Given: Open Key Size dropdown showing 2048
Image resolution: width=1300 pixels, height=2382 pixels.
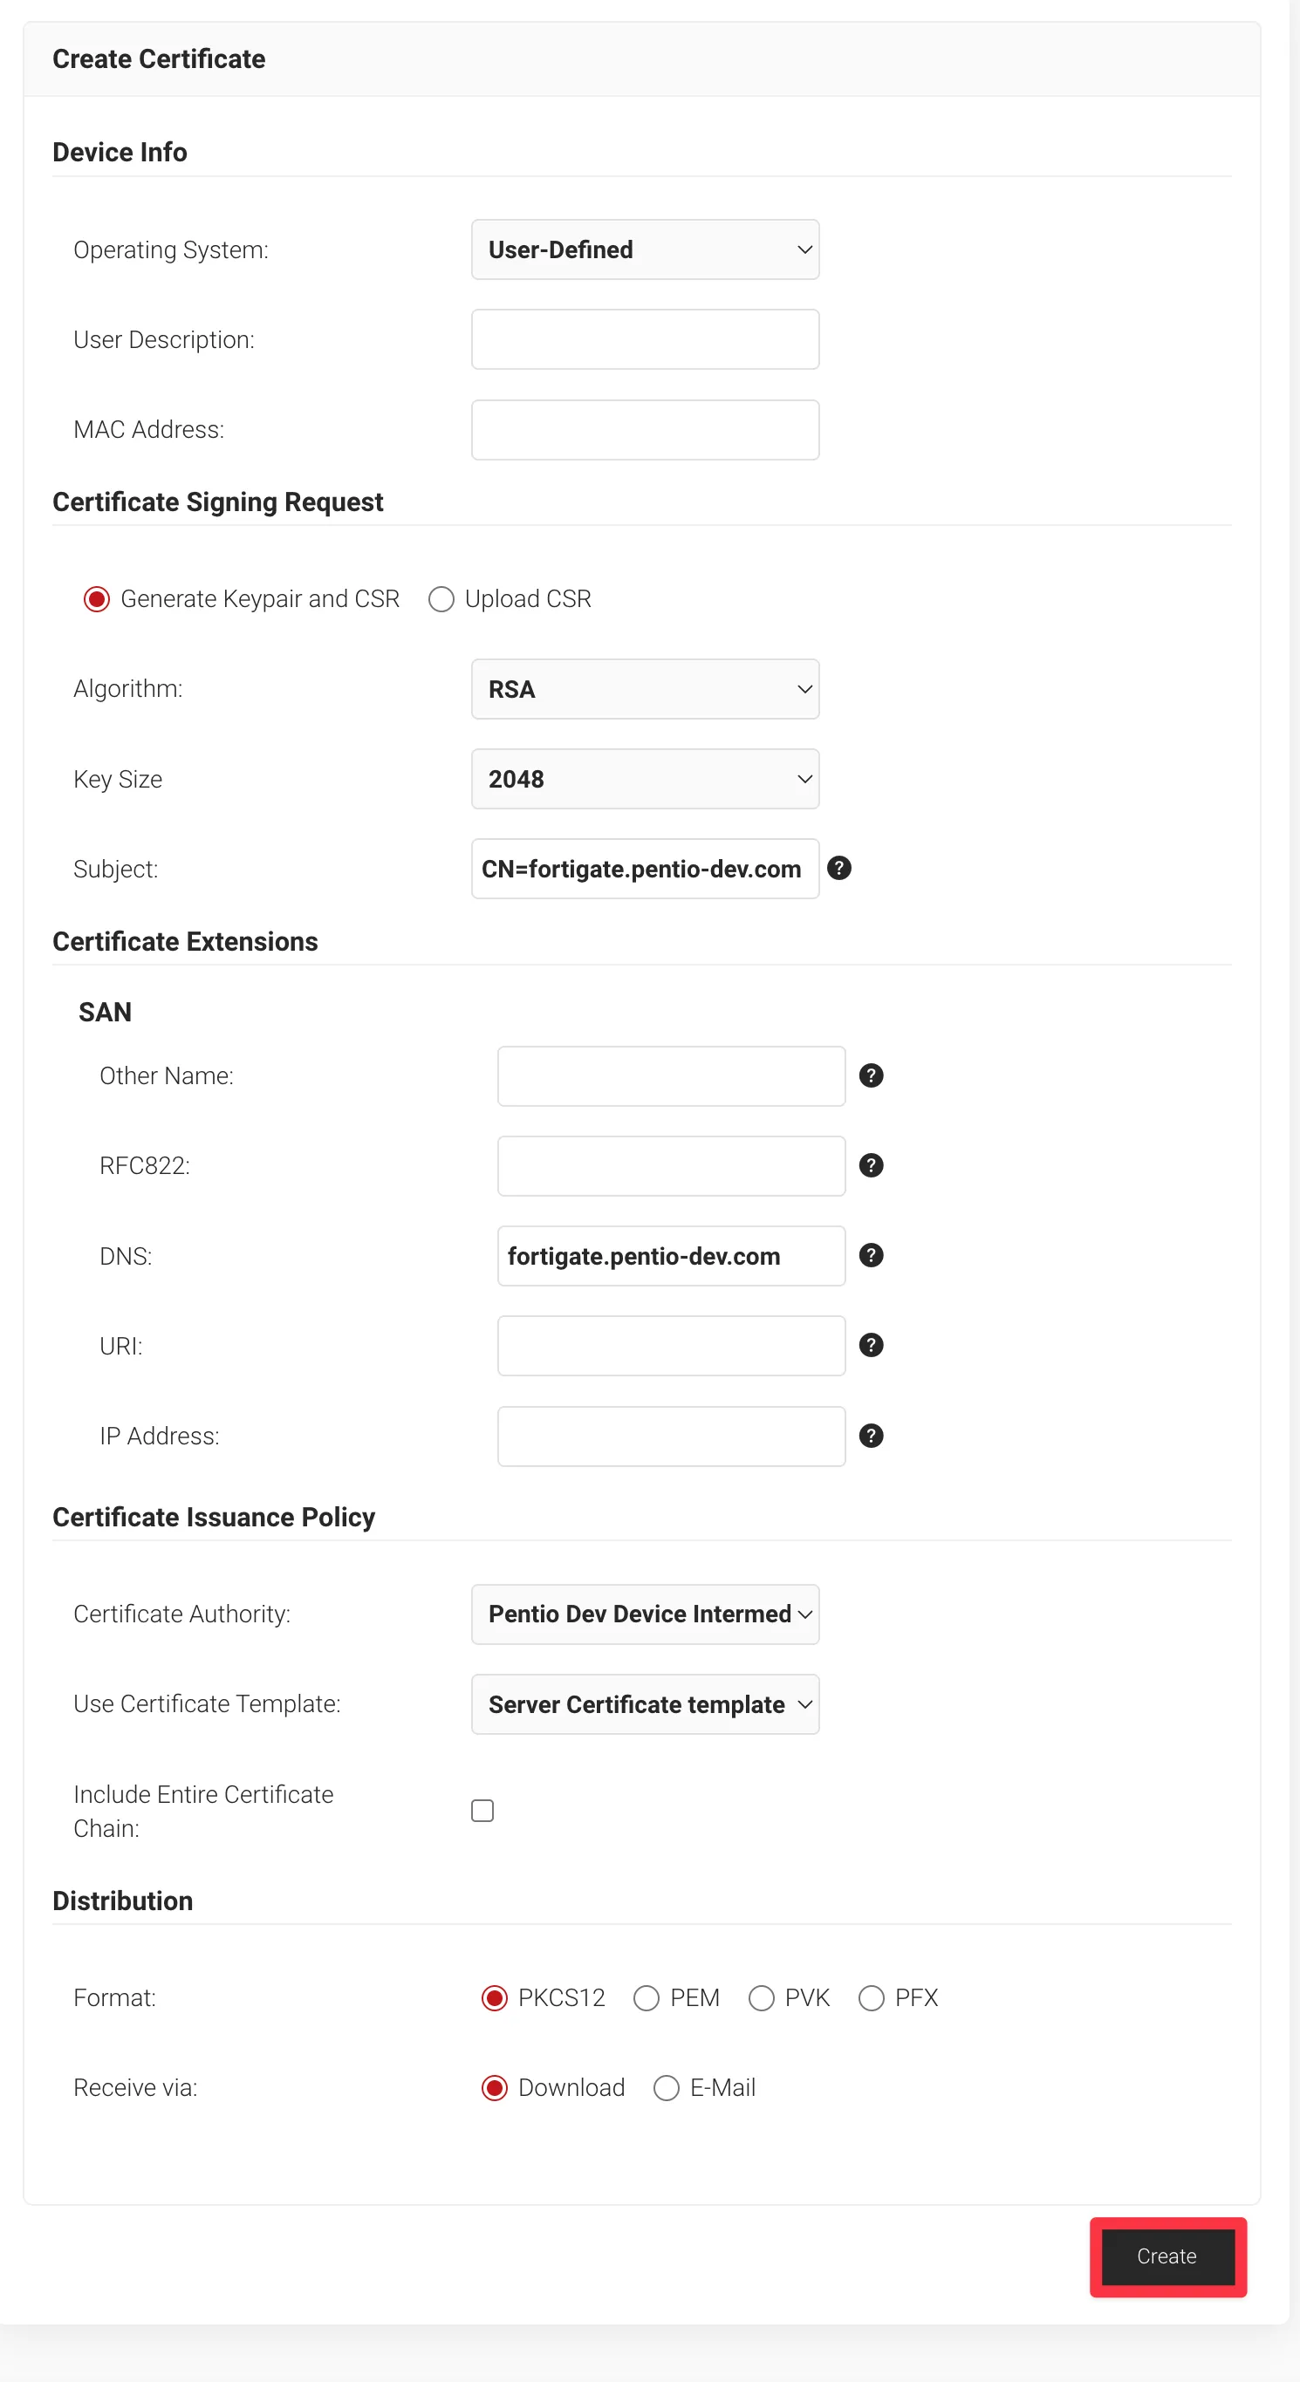Looking at the screenshot, I should tap(645, 779).
